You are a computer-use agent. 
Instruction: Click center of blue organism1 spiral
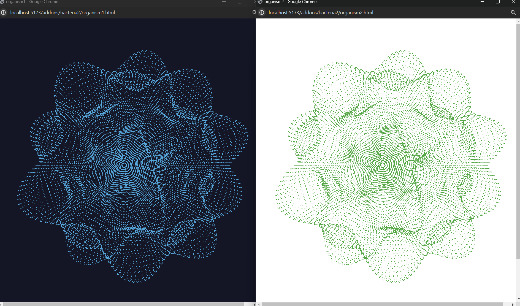124,165
